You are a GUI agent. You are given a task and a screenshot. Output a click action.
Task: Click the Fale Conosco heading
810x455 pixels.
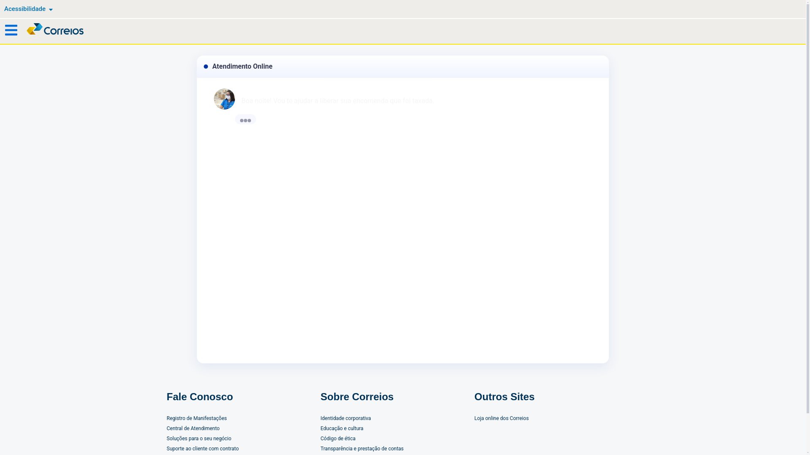point(200,397)
